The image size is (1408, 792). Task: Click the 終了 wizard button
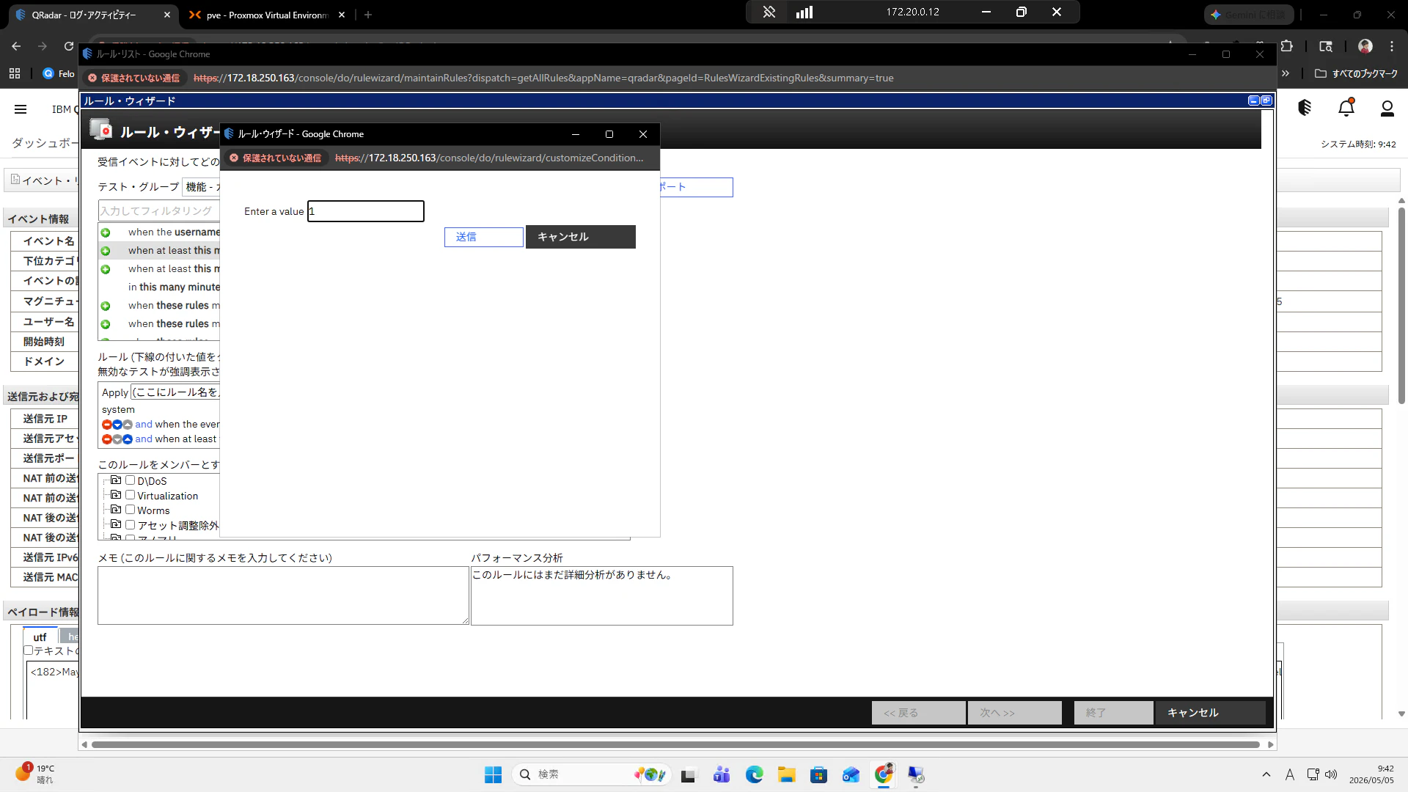tap(1114, 713)
